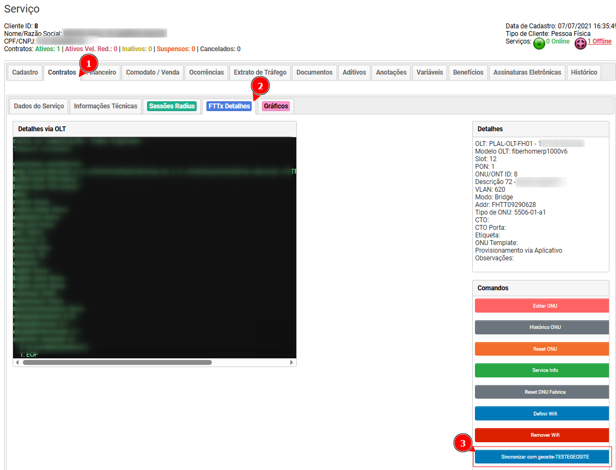Open the Sessões Radius sub-tab
Viewport: 616px width, 470px height.
(172, 106)
